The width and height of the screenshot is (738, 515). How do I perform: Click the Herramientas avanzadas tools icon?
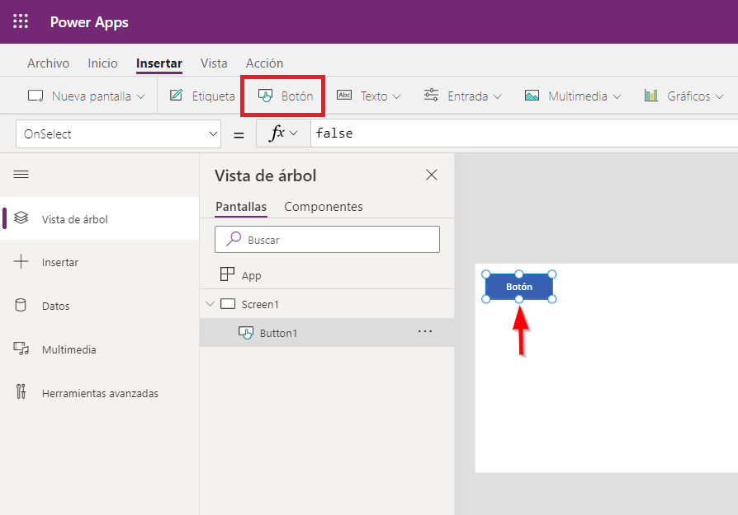coord(21,391)
